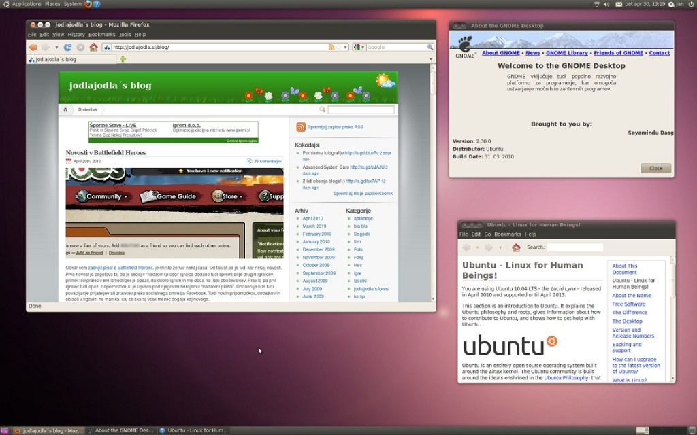The image size is (697, 435).
Task: Click clock date in top panel
Action: pos(645,4)
